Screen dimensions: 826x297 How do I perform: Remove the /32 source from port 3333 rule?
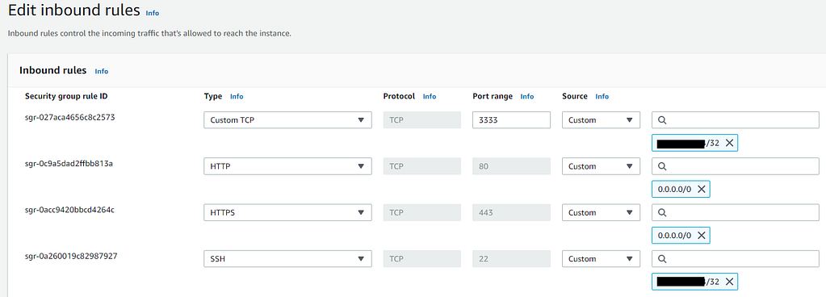[x=729, y=143]
